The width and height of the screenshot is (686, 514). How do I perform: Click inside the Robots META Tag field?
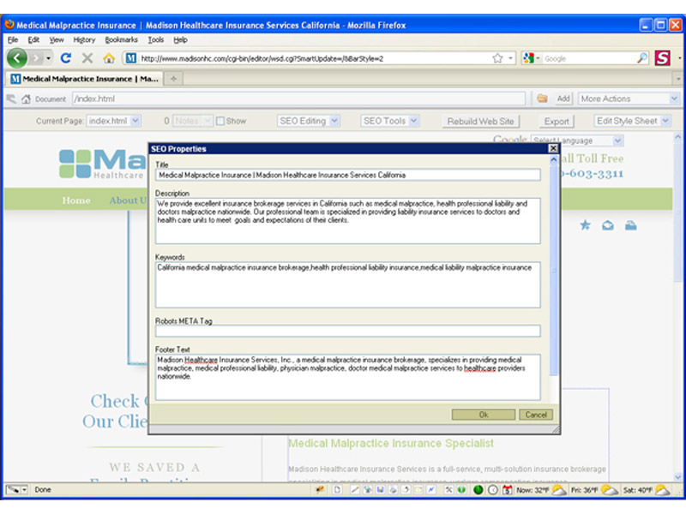click(347, 331)
